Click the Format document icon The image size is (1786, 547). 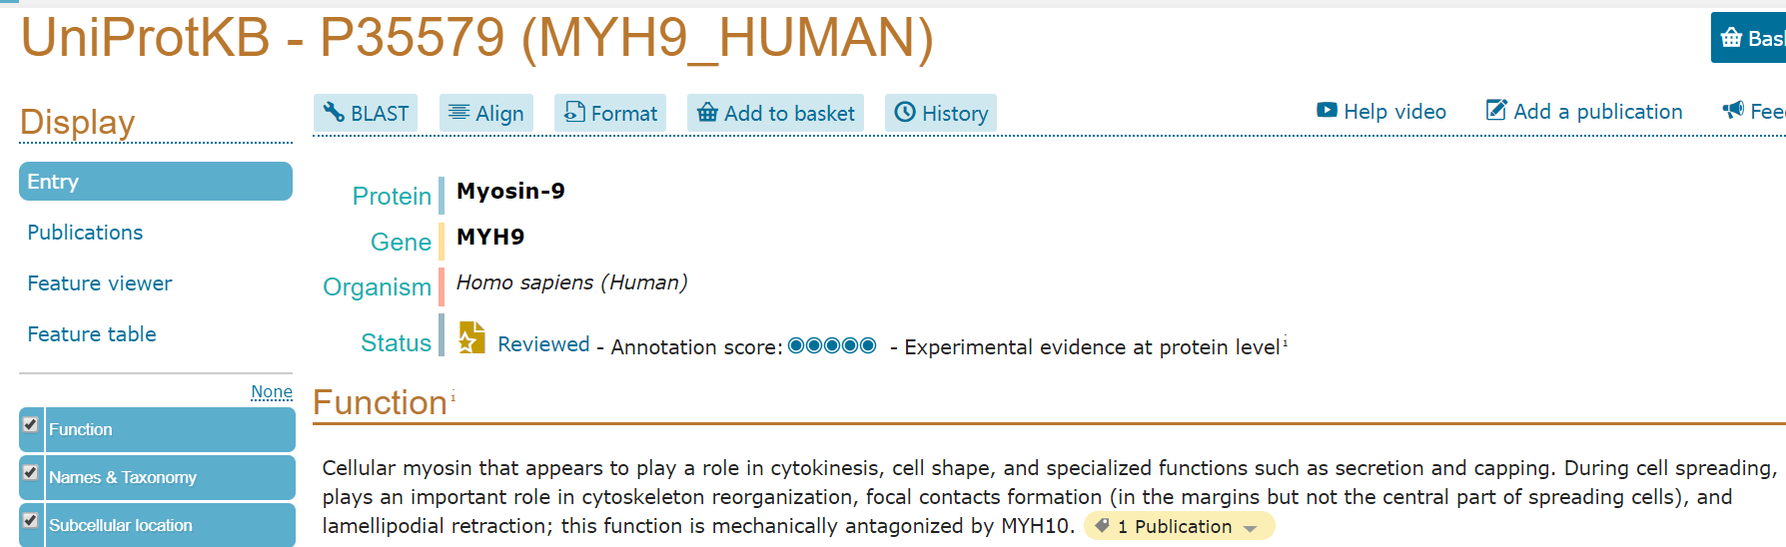(x=574, y=112)
